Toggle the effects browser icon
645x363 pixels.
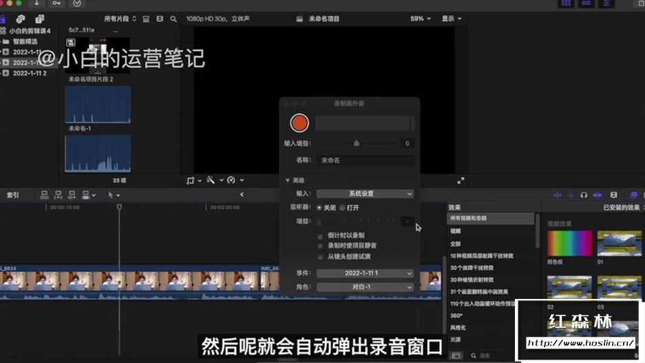[633, 195]
